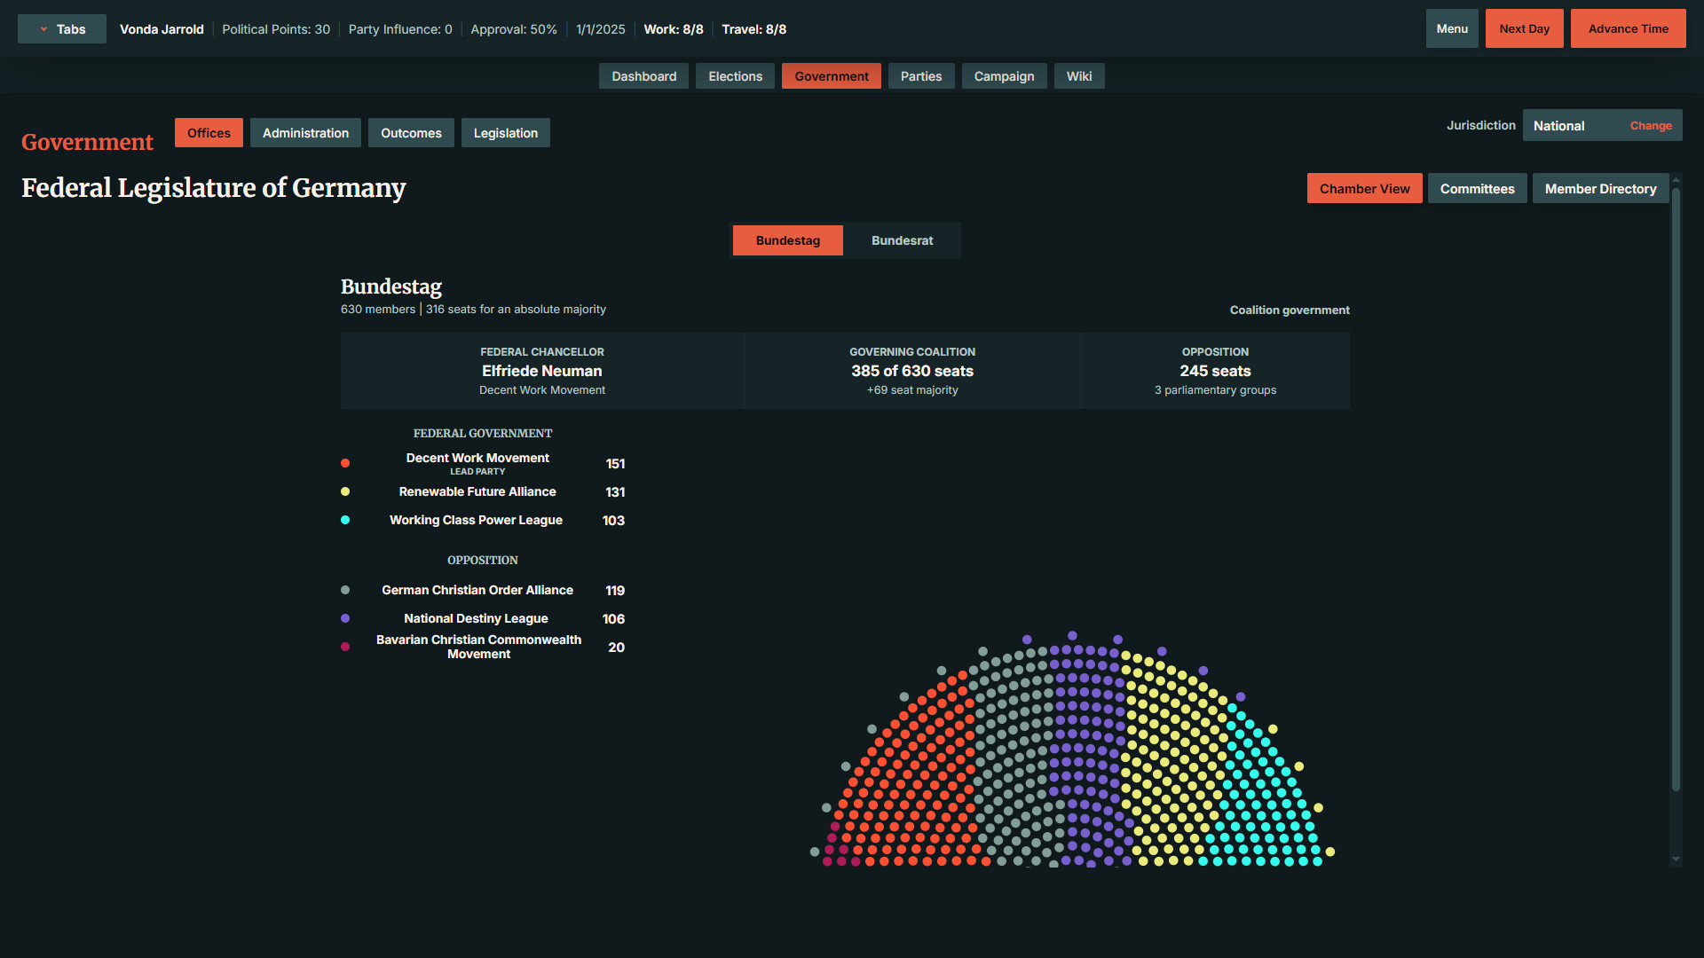Click the Advance Time button
The width and height of the screenshot is (1704, 958).
click(x=1628, y=28)
